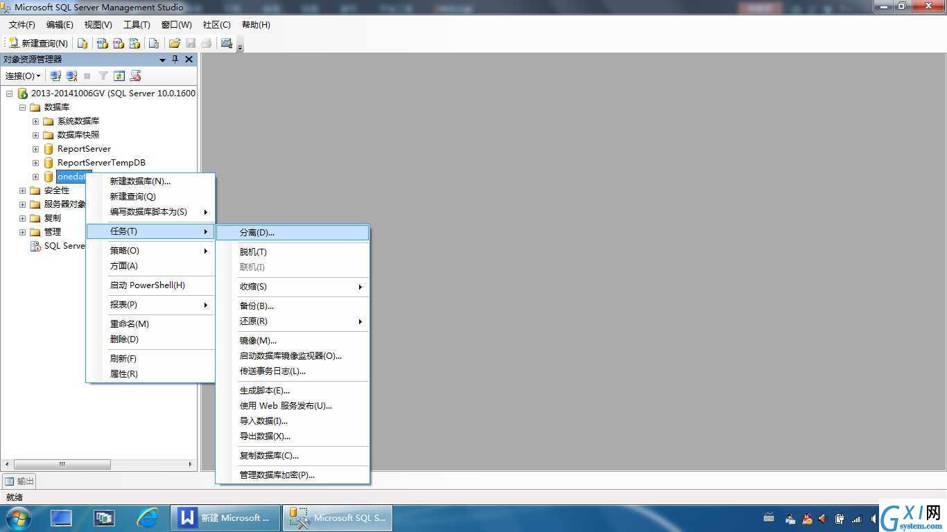Click the Windows Start button
Image resolution: width=947 pixels, height=532 pixels.
pos(18,518)
